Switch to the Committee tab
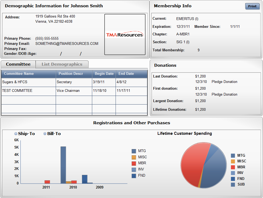Screen dimensions: 263x198 [18, 64]
